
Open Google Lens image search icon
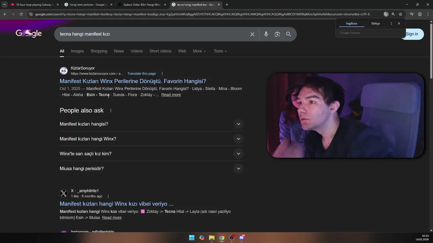click(277, 34)
